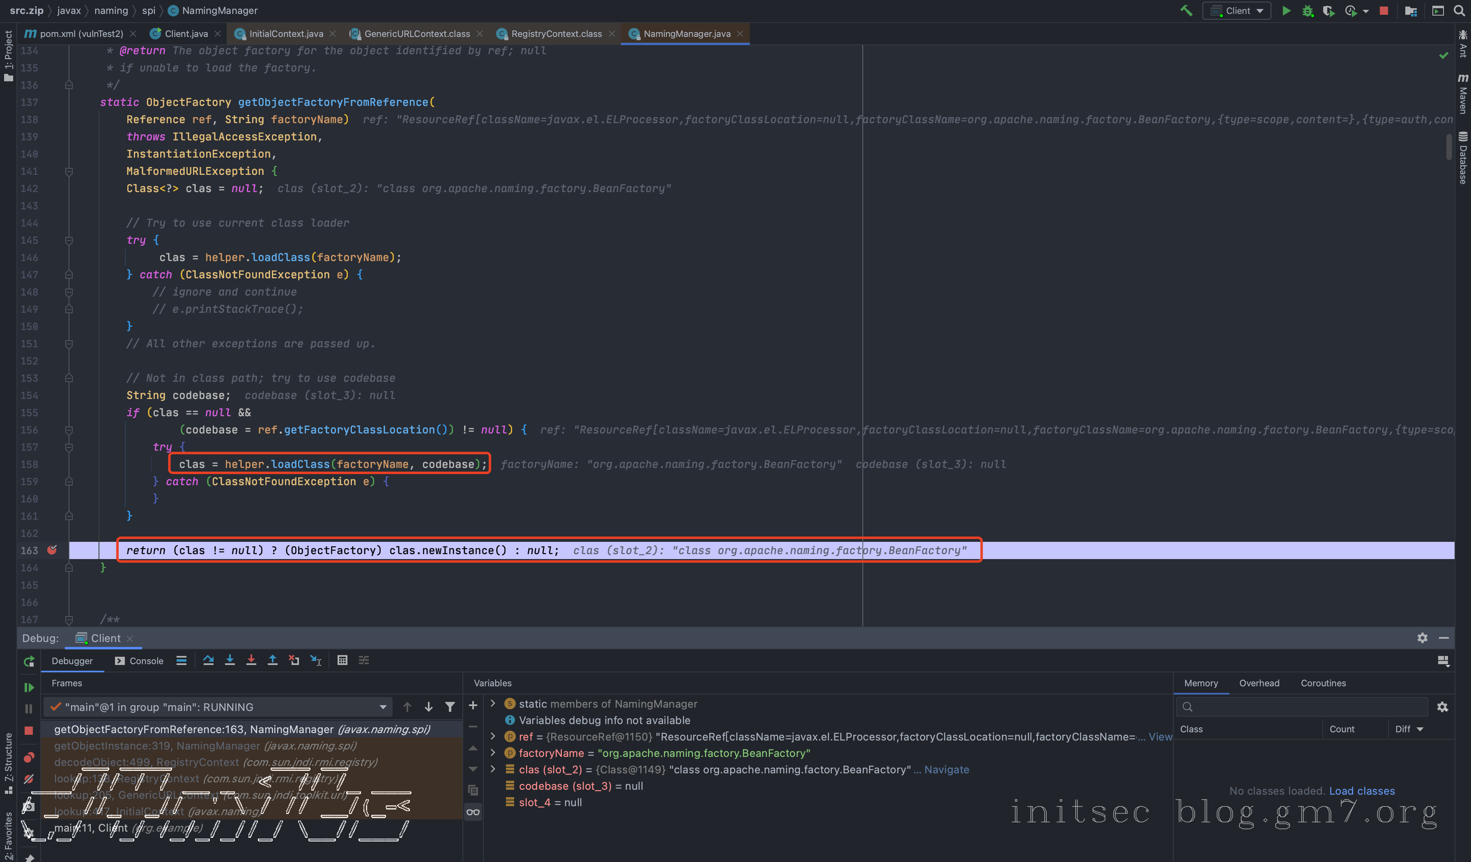Click the Step Out icon

pos(273,660)
